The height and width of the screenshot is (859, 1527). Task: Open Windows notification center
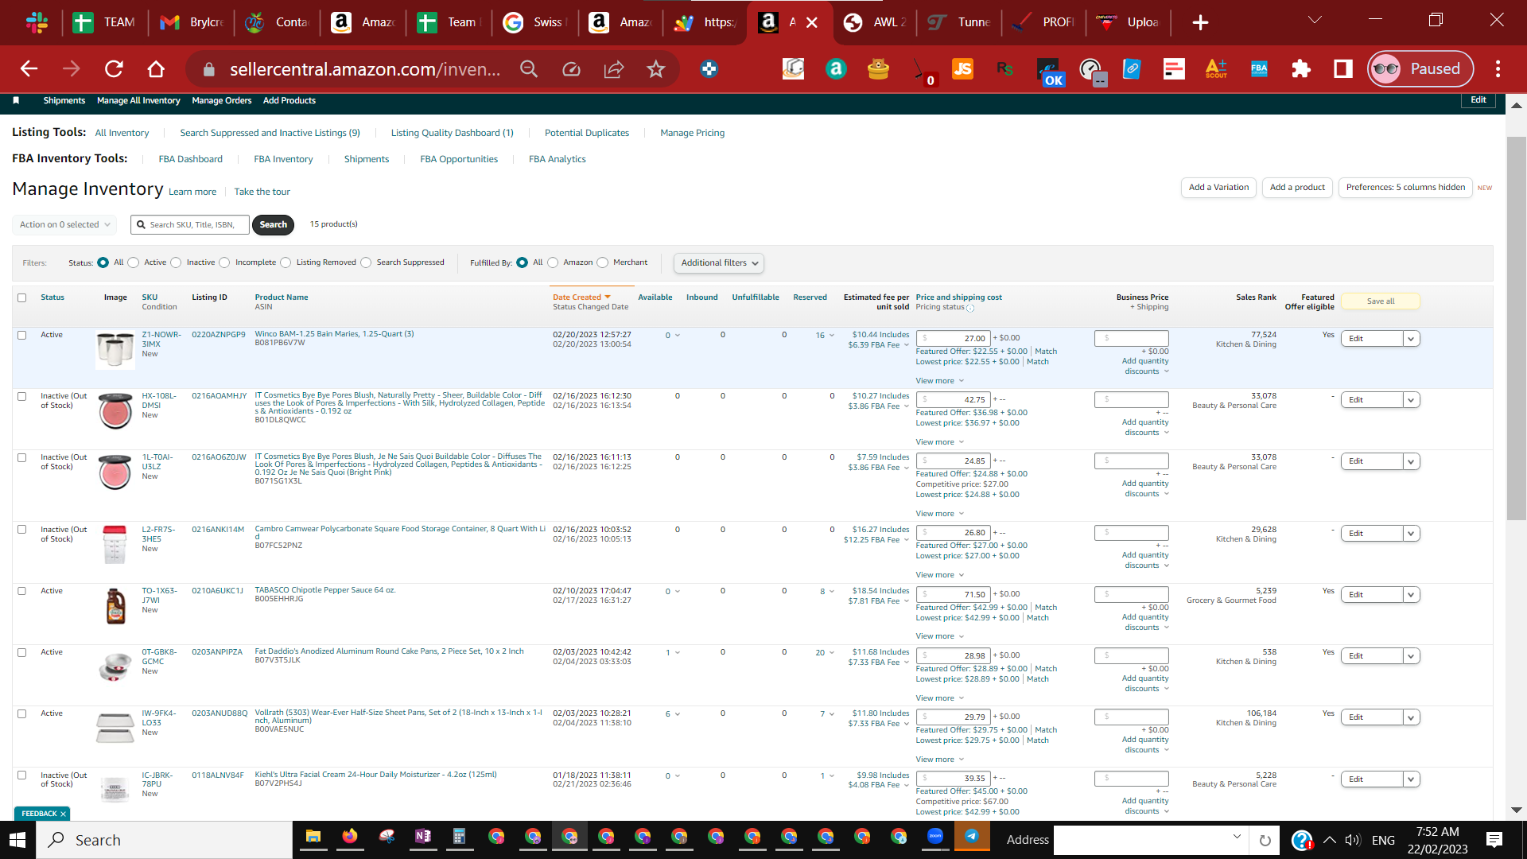point(1494,840)
